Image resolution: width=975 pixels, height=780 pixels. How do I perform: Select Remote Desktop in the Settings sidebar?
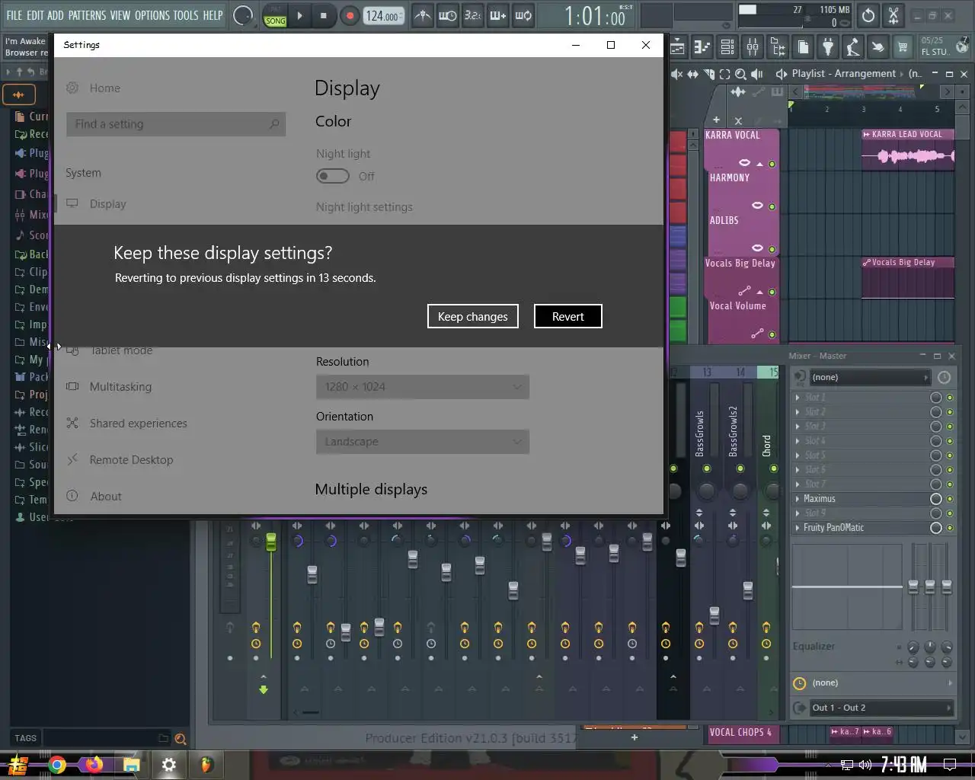coord(131,459)
